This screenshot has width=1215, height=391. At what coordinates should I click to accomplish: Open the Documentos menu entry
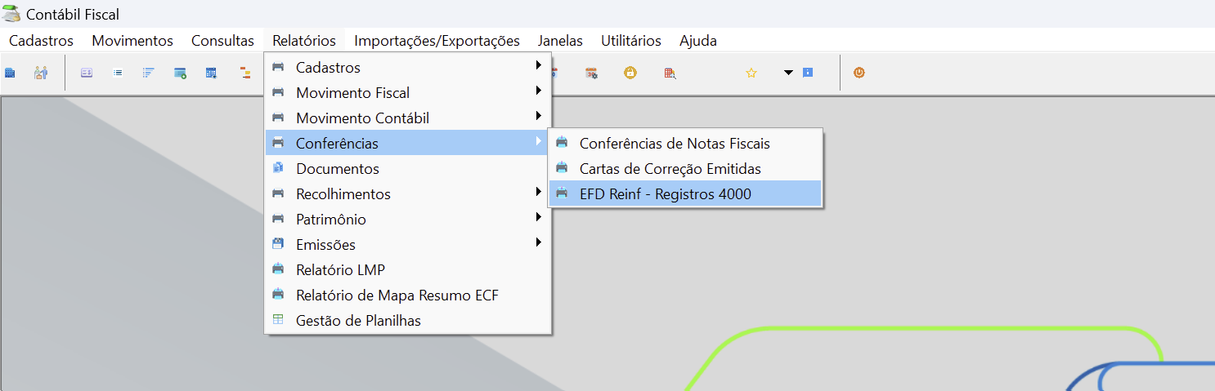click(x=407, y=168)
